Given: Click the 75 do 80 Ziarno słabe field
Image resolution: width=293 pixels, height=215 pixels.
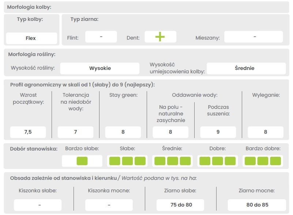Looking at the screenshot, I should pyautogui.click(x=180, y=205).
